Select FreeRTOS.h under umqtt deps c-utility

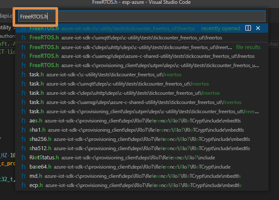(142, 38)
